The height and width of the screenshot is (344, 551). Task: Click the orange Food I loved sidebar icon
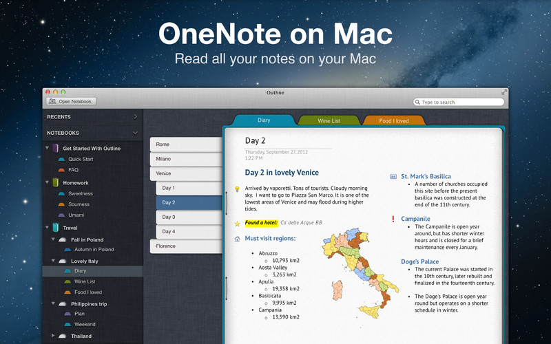pyautogui.click(x=67, y=292)
